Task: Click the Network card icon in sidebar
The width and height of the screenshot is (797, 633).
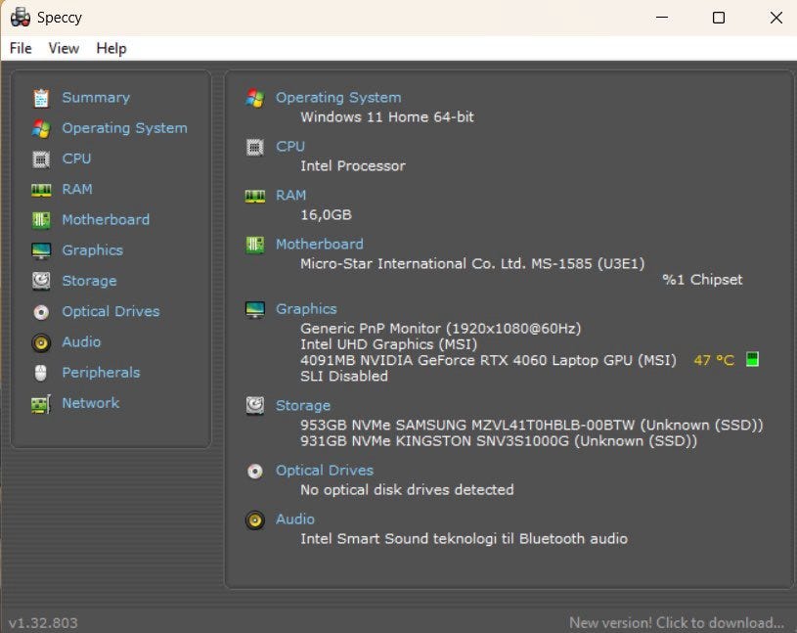Action: 41,404
